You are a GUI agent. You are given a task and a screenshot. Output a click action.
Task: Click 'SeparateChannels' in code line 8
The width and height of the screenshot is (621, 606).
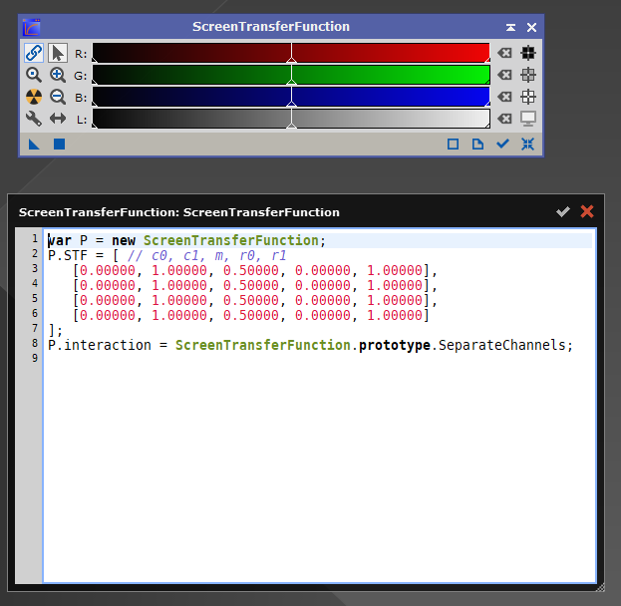pos(501,345)
